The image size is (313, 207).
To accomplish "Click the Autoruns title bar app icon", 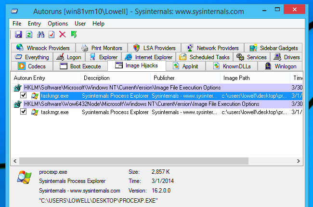I will (x=14, y=11).
